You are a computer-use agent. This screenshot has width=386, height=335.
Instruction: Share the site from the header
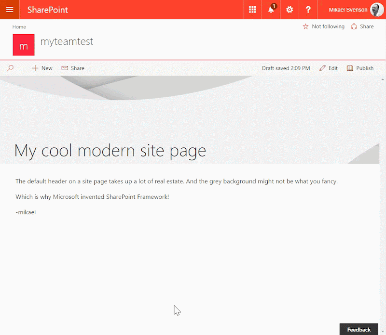[x=362, y=26]
